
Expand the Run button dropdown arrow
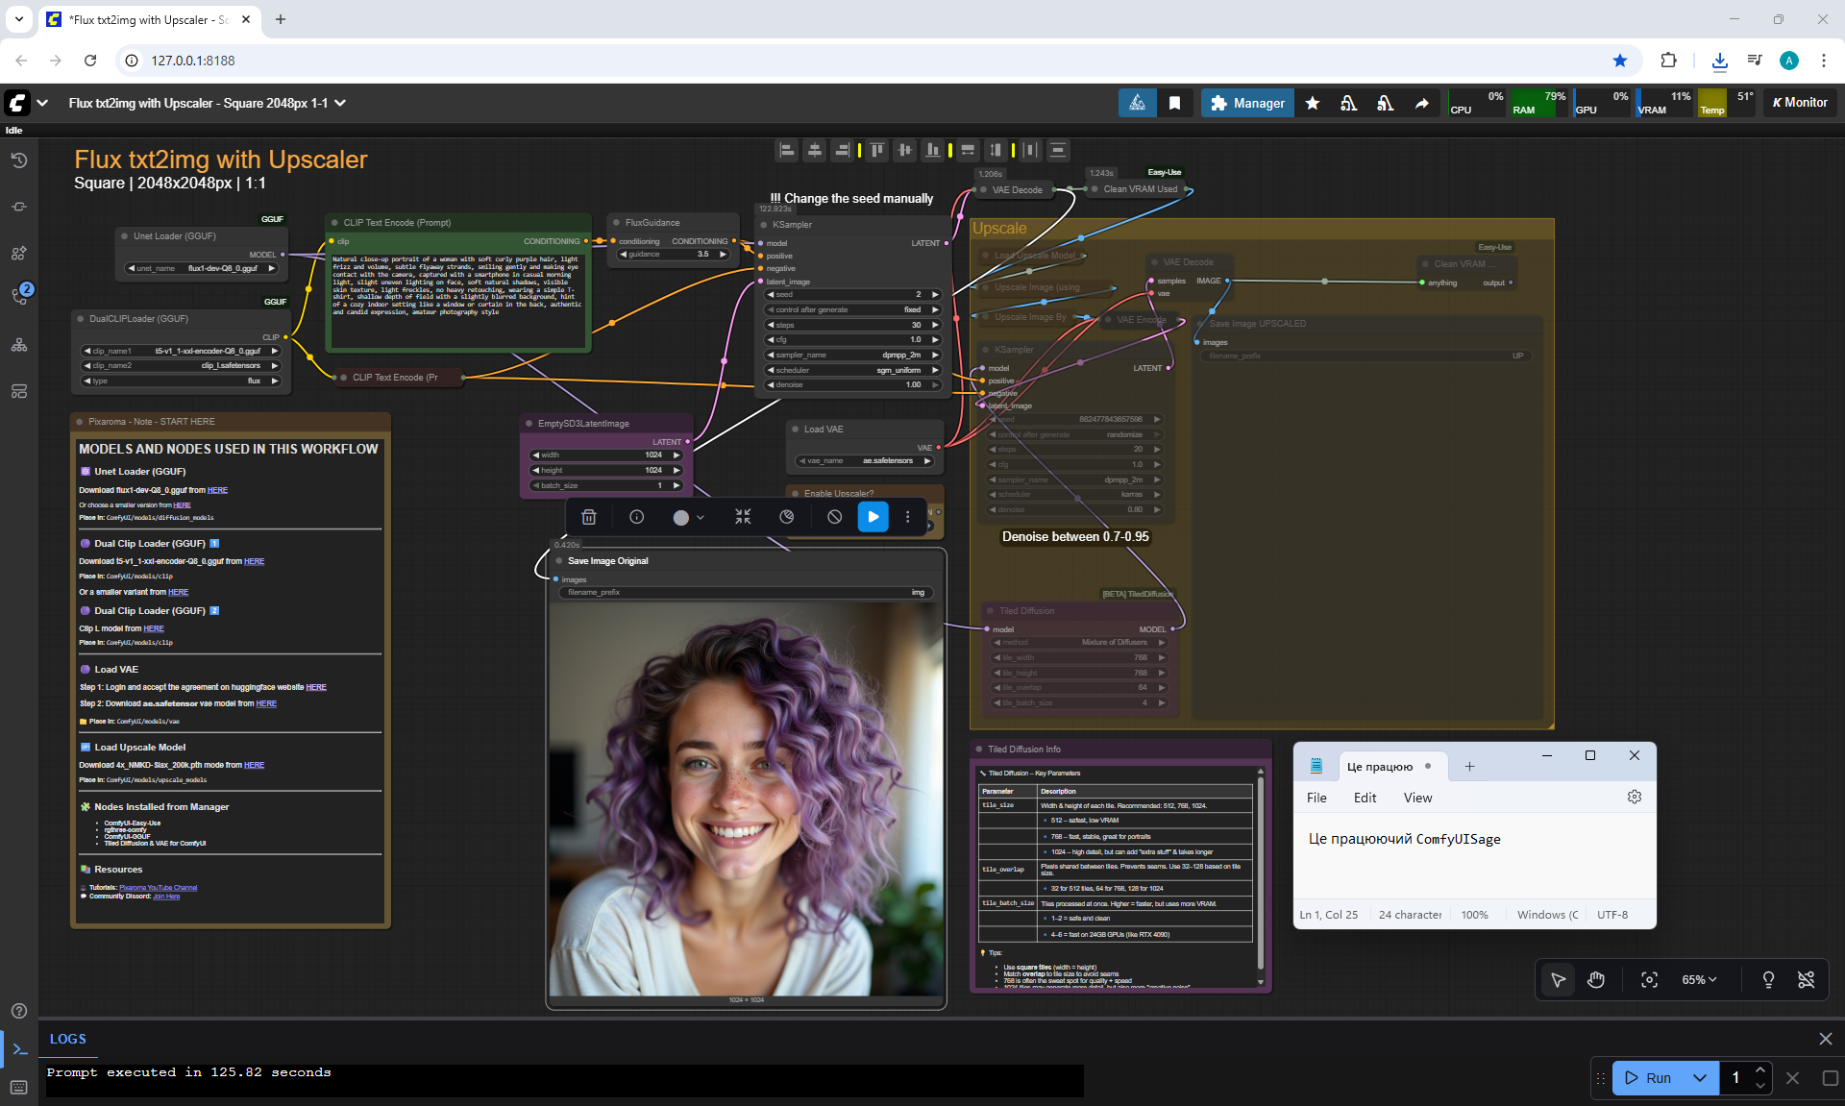click(x=1699, y=1077)
